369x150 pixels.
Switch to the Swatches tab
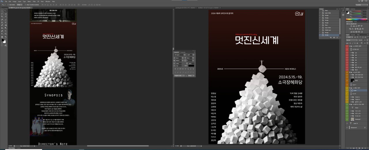[x=353, y=9]
